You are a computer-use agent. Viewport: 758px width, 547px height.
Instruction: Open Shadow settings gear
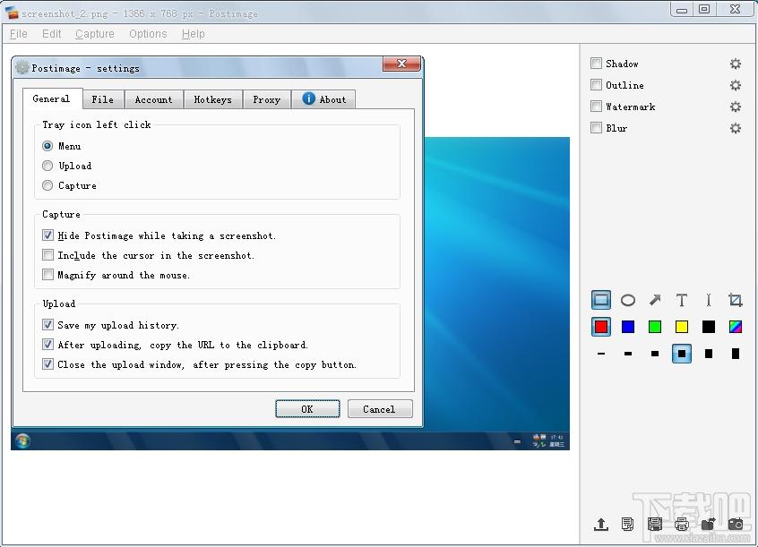(736, 64)
